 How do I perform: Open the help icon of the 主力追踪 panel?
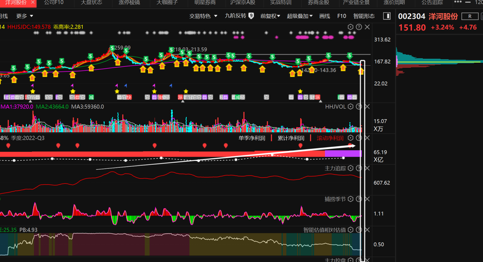359,168
